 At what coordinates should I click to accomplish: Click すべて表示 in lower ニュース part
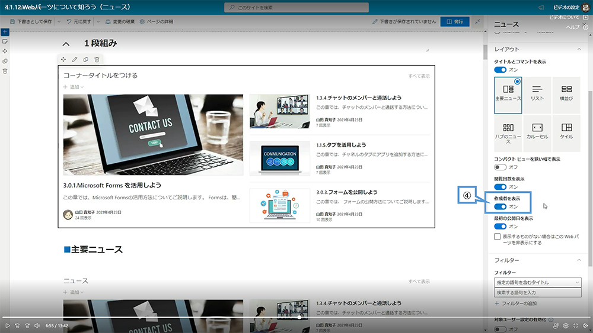[419, 282]
